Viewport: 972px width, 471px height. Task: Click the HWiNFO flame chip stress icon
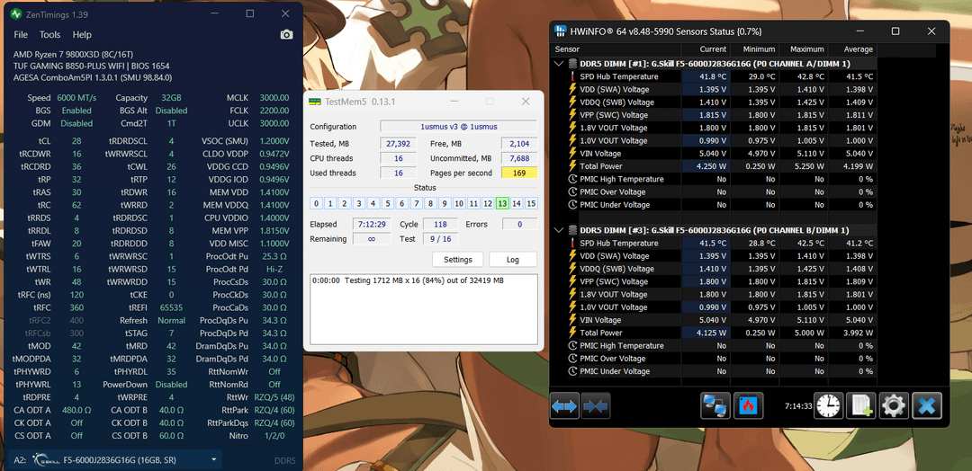pos(748,406)
